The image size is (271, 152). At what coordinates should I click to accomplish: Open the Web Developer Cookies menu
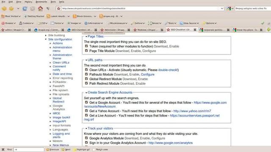(26, 23)
